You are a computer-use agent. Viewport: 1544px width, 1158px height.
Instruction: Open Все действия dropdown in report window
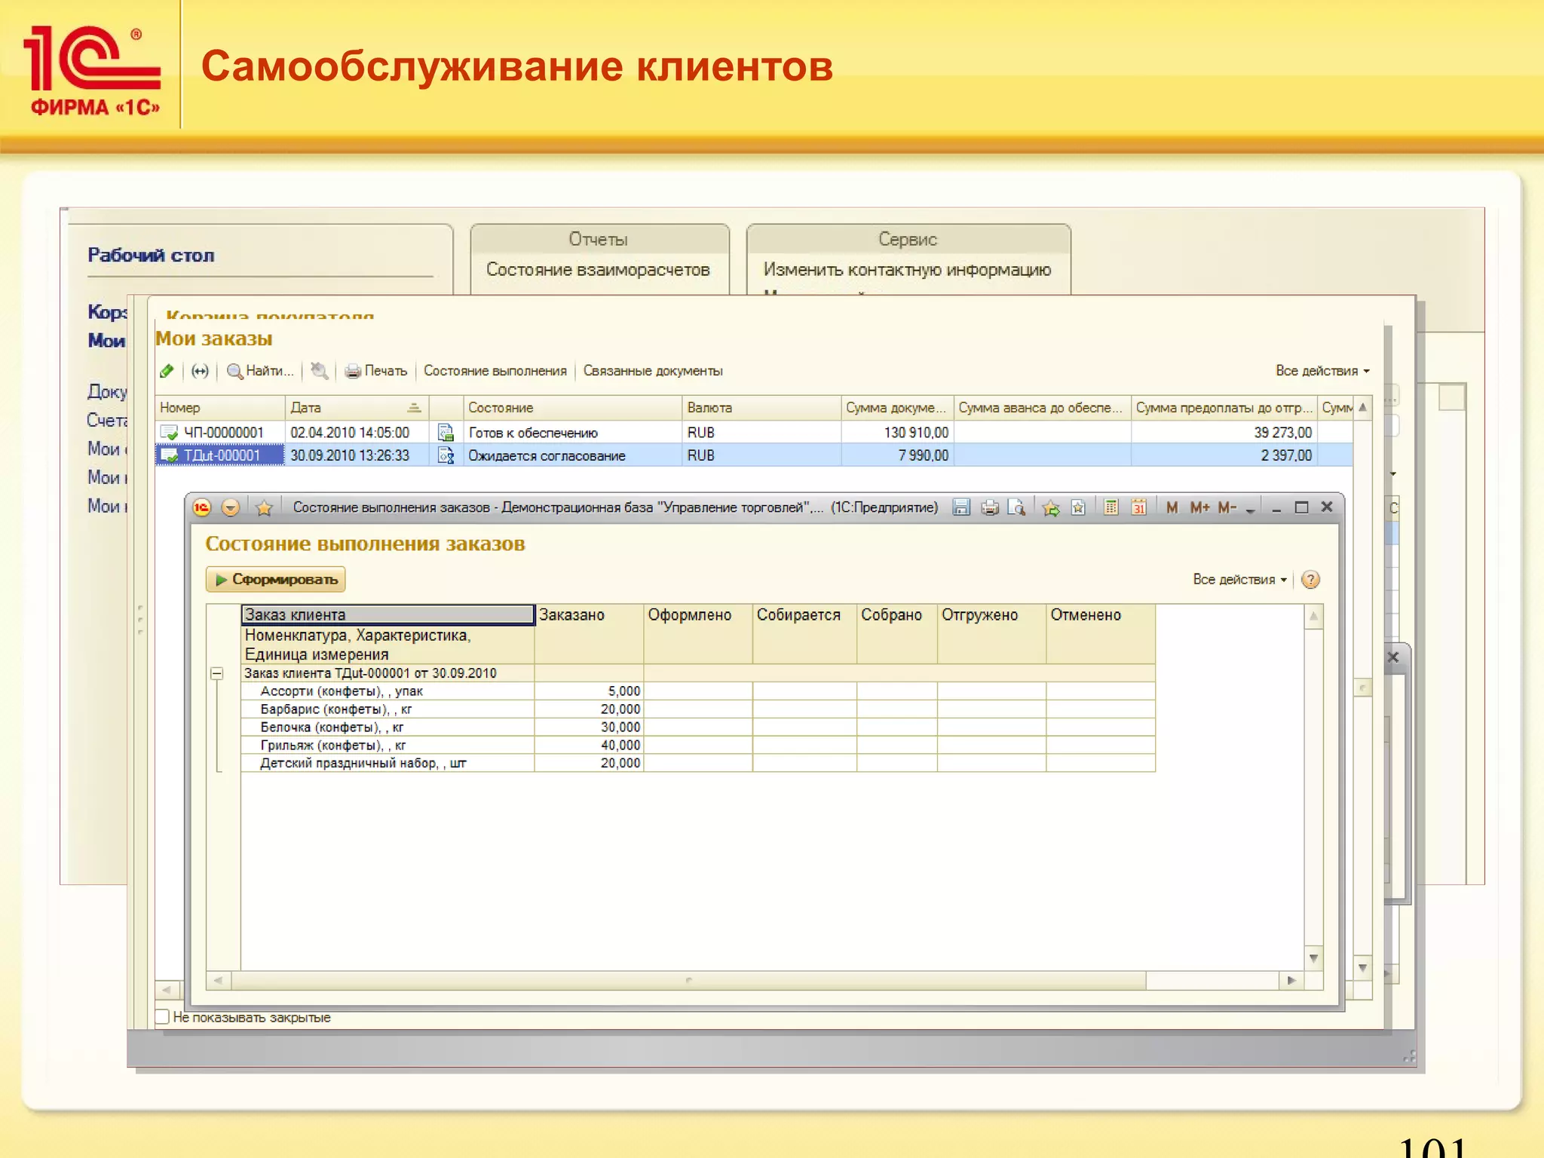point(1239,579)
